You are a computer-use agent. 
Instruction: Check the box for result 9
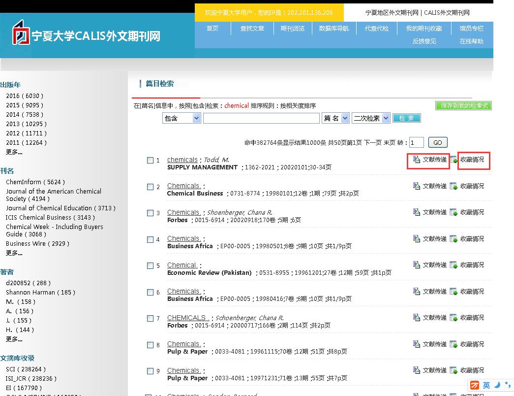click(x=150, y=371)
